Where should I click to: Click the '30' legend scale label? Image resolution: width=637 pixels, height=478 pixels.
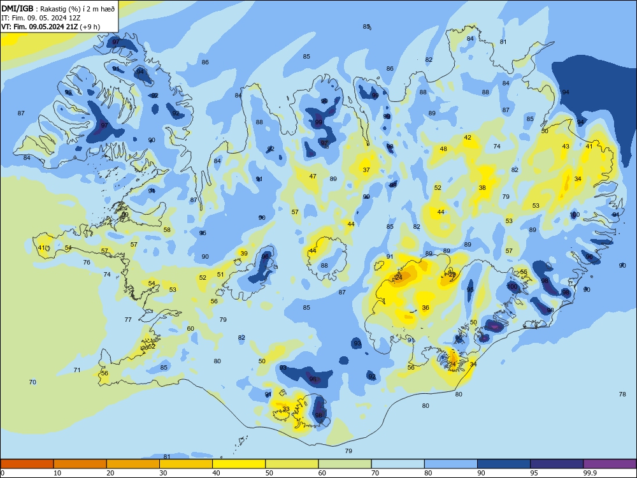[163, 473]
